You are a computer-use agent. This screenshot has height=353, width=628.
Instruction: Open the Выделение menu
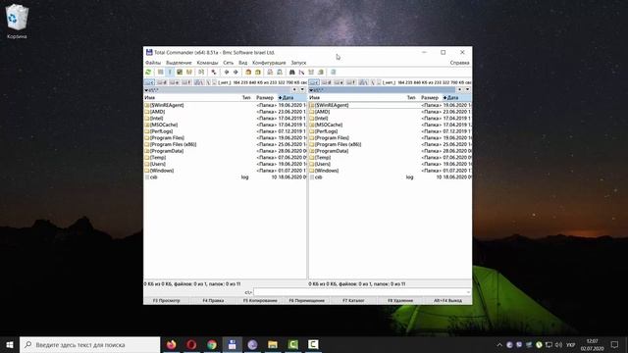tap(179, 63)
